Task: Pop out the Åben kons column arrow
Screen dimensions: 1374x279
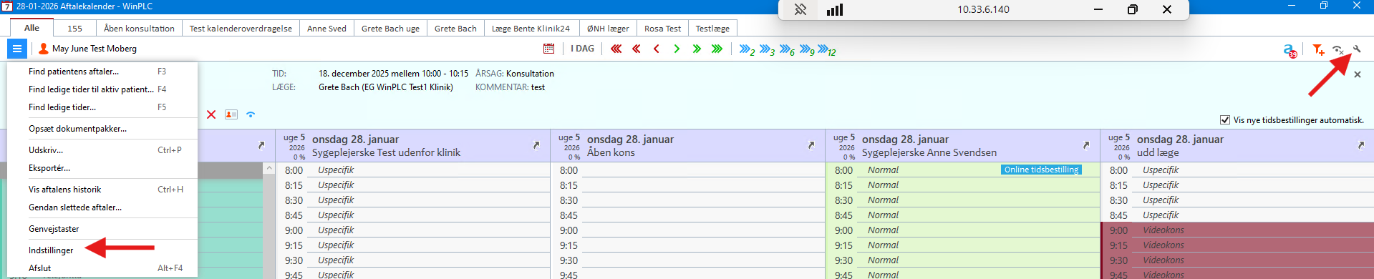Action: click(811, 145)
